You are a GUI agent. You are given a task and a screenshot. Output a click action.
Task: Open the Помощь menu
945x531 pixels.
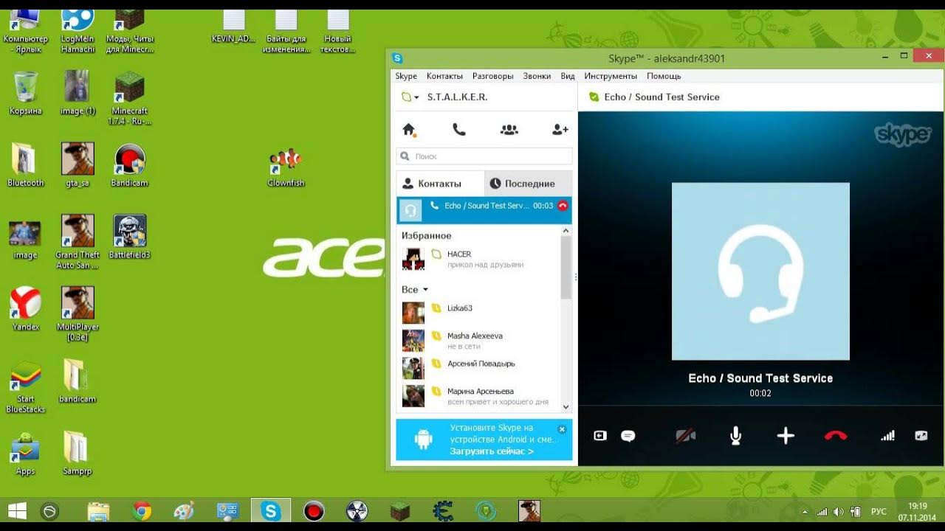[x=664, y=76]
